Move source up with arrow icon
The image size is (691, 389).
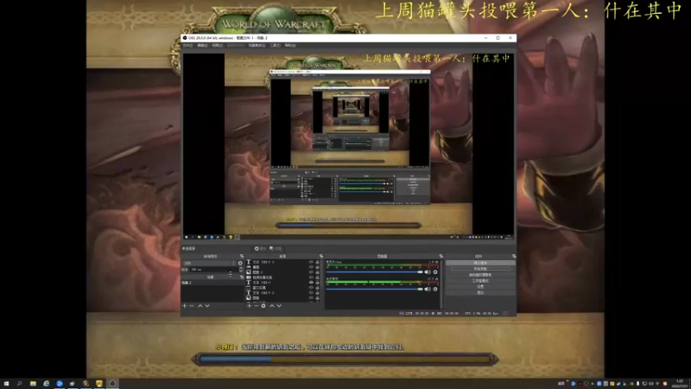[272, 306]
